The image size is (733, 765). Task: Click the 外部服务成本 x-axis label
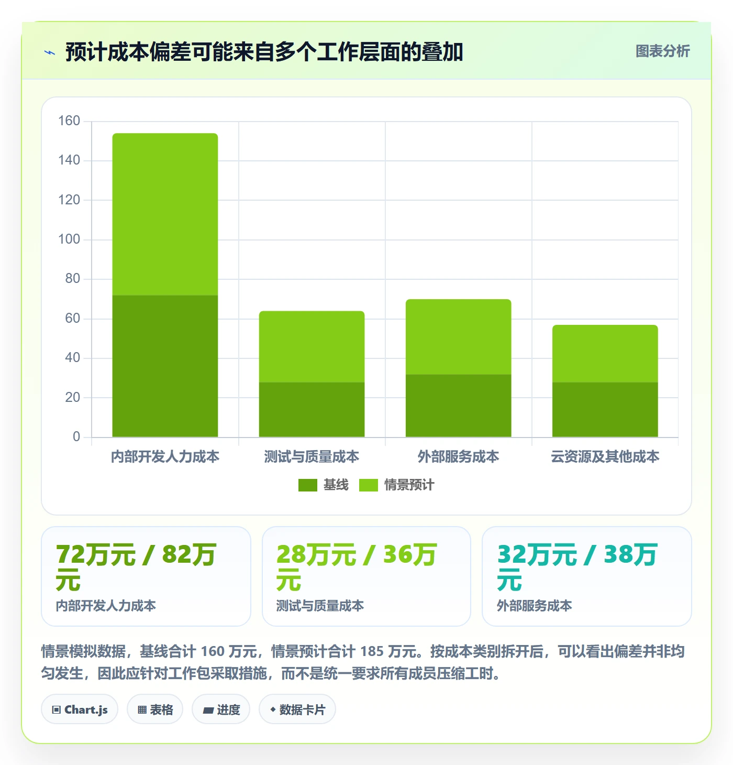[458, 457]
